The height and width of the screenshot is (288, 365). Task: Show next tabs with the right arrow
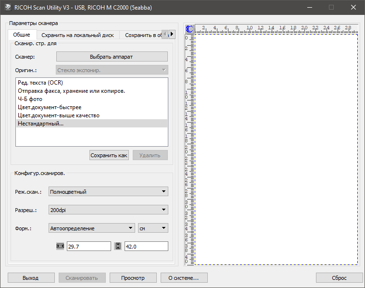[x=172, y=34]
